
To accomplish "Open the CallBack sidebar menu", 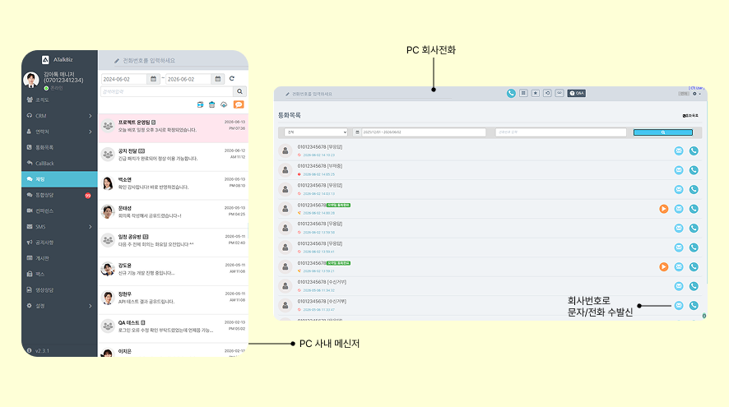I will (59, 163).
